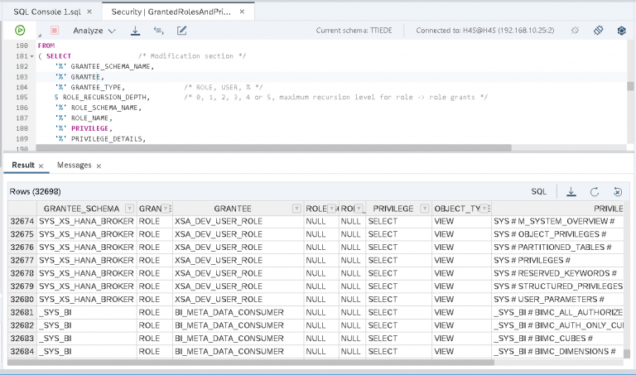The width and height of the screenshot is (636, 375).
Task: Click the rightmost settings icon in toolbar
Action: point(620,30)
